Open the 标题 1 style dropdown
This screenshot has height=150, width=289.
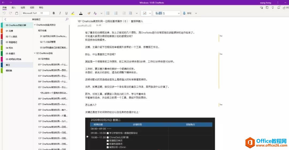166,13
